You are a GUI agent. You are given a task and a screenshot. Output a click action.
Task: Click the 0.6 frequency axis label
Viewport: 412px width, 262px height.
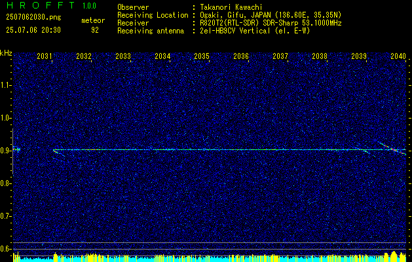point(5,249)
